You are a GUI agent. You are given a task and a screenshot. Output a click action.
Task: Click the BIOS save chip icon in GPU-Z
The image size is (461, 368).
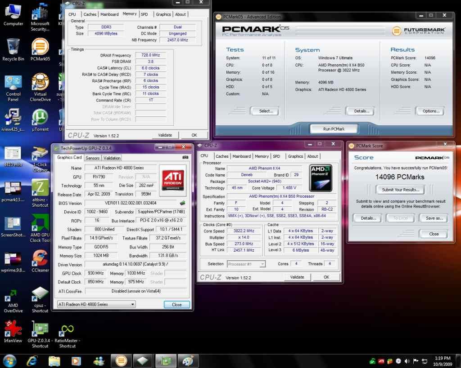click(x=183, y=203)
